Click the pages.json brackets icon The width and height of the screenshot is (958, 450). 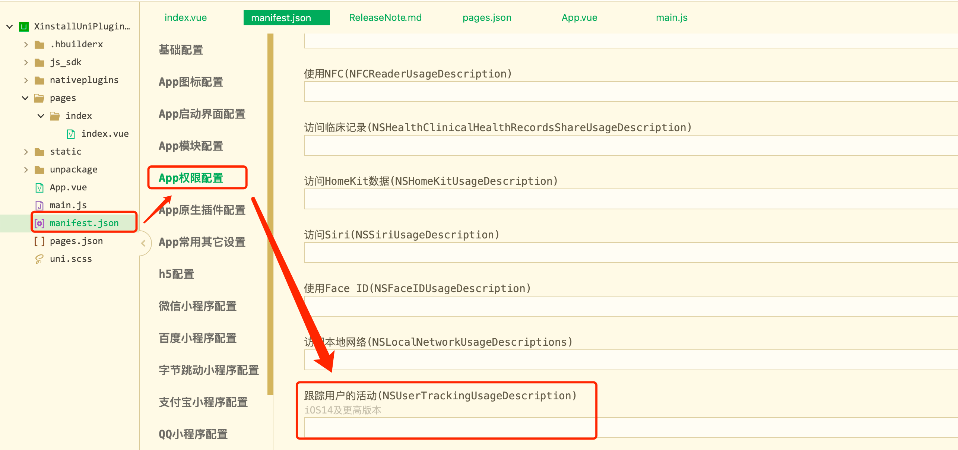pos(39,241)
